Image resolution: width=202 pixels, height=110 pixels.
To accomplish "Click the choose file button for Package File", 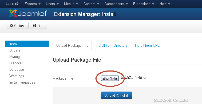I will pyautogui.click(x=110, y=78).
